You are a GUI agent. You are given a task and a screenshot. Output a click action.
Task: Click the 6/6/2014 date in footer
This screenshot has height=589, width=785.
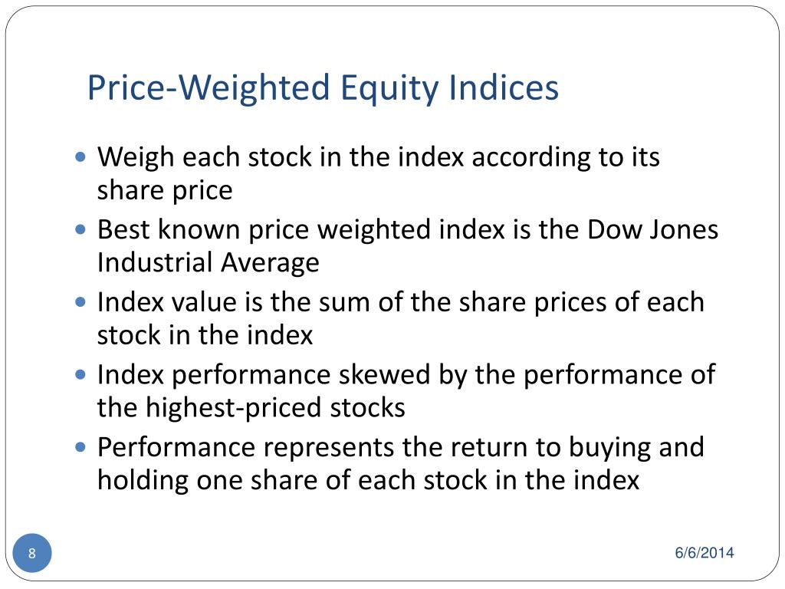(705, 552)
